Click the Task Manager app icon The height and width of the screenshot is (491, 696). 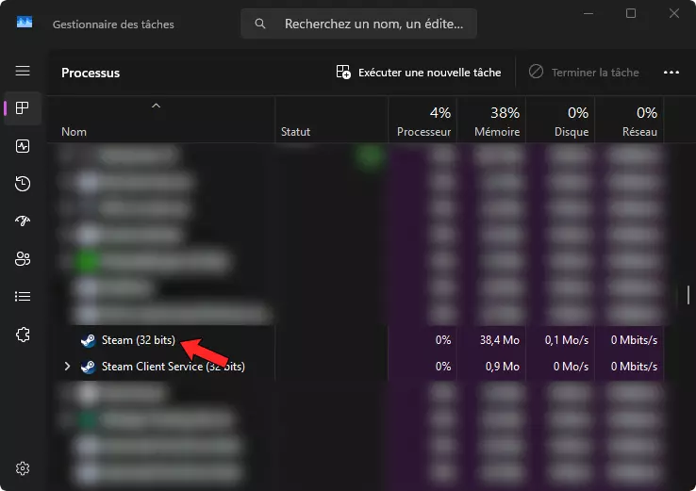[25, 23]
